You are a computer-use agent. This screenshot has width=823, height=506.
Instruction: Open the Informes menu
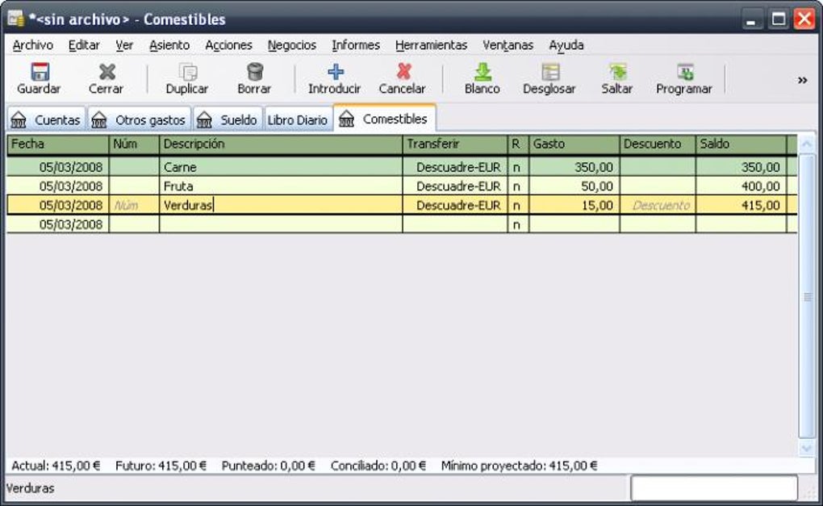[355, 45]
